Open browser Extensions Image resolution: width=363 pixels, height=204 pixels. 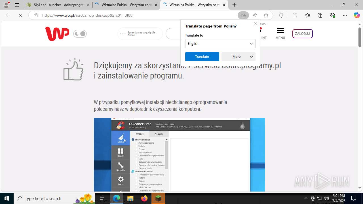(281, 15)
